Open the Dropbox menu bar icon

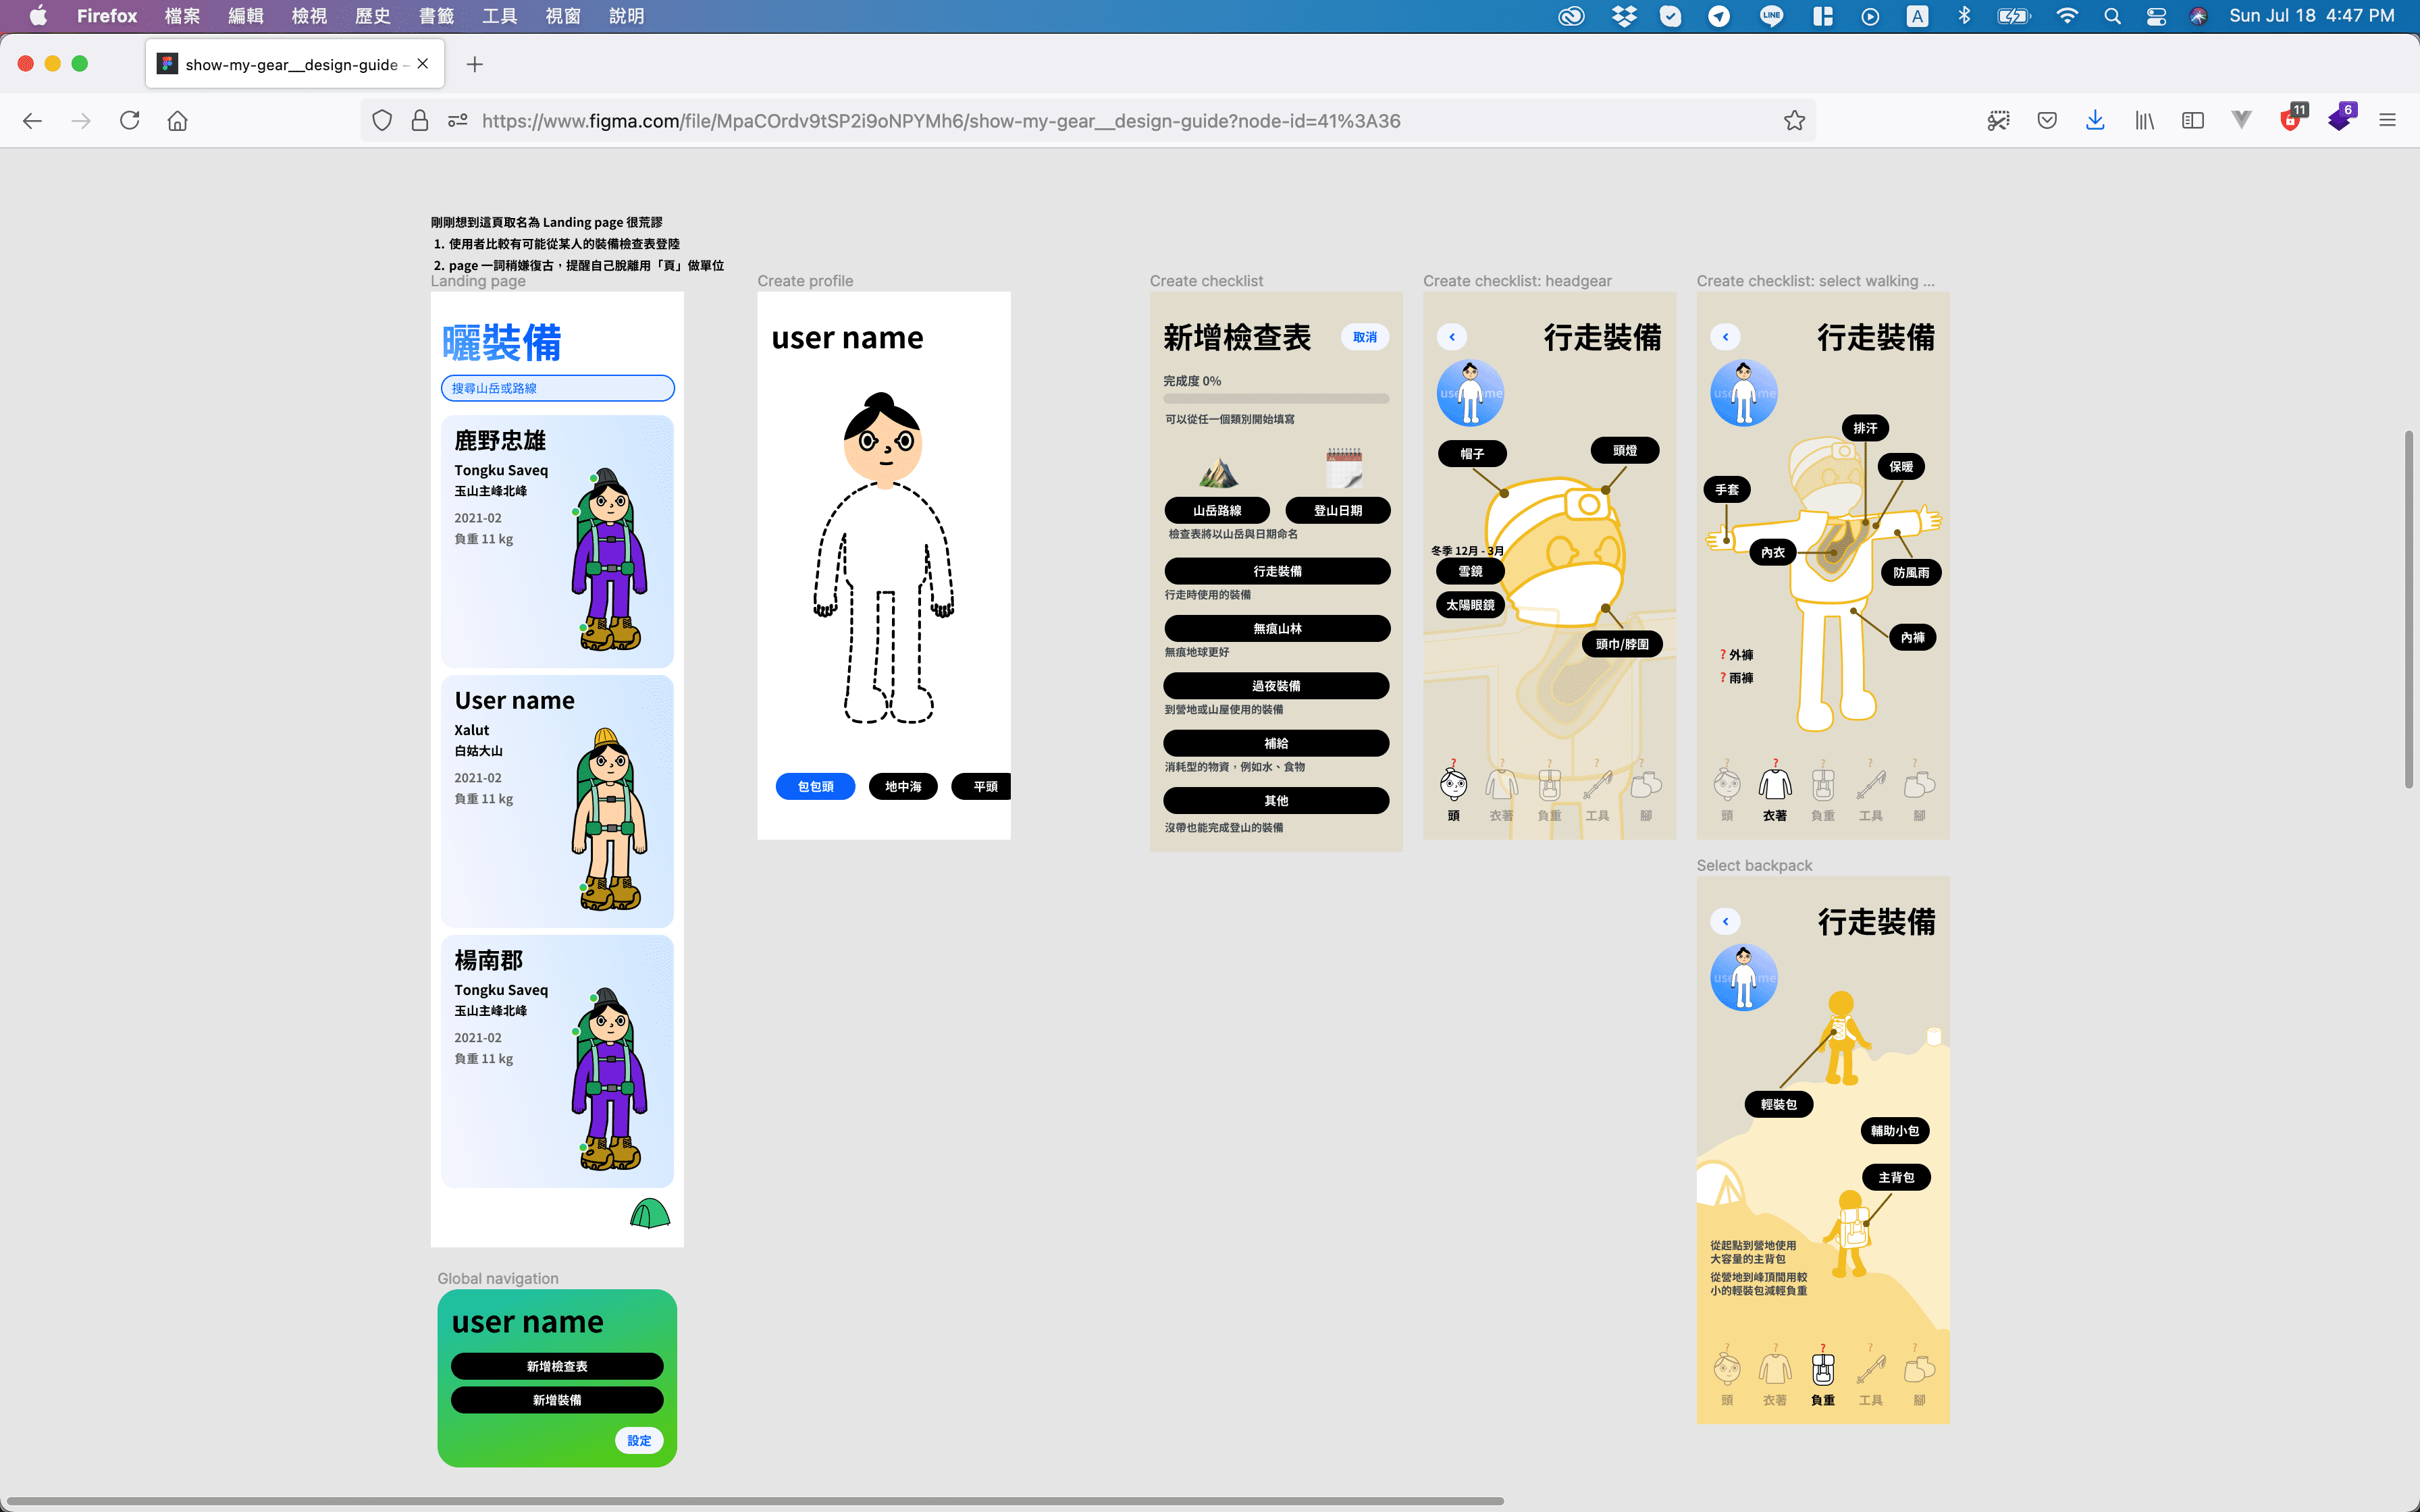point(1624,16)
